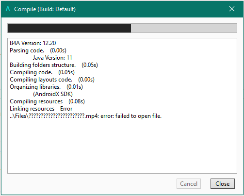The height and width of the screenshot is (196, 244).
Task: Click the dark filled portion of progress bar
Action: [69, 28]
